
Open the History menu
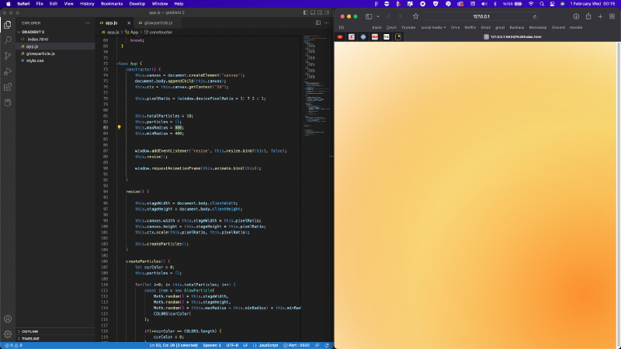87,4
